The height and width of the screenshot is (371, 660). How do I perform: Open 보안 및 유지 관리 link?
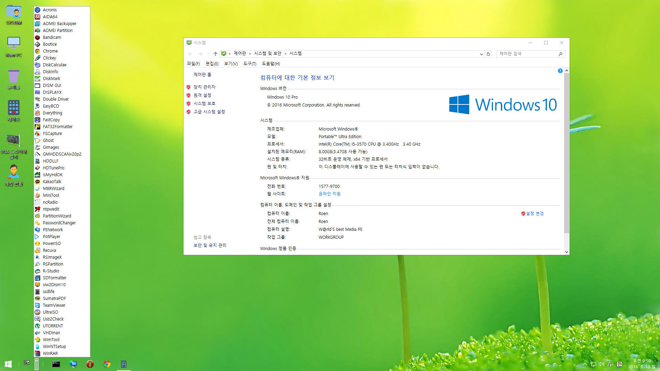coord(210,245)
